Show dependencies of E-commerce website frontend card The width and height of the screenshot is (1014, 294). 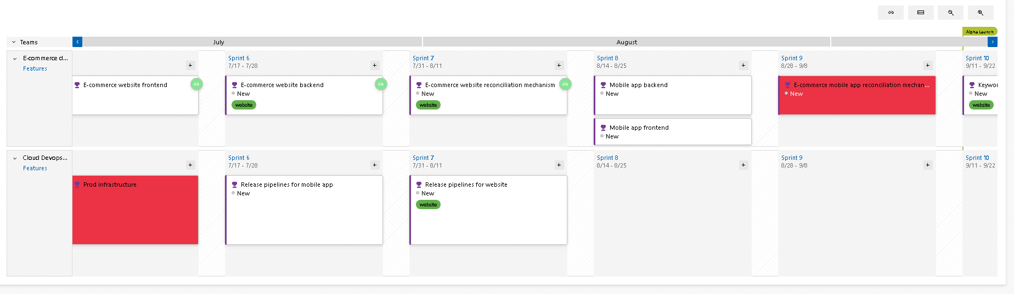point(196,84)
